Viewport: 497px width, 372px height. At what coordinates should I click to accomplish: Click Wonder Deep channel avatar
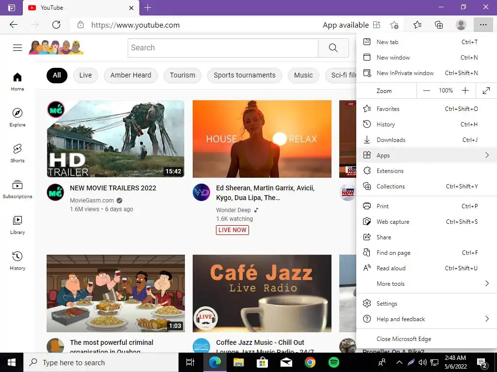201,192
